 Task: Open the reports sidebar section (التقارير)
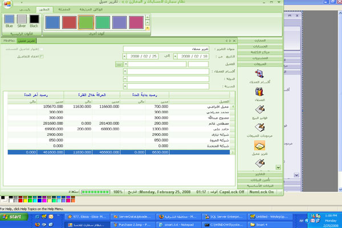(x=260, y=174)
